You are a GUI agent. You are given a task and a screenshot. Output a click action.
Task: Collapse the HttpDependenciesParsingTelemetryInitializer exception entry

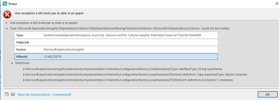point(7,28)
